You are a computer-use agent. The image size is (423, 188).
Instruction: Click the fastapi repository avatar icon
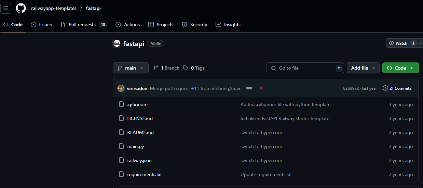[x=117, y=43]
